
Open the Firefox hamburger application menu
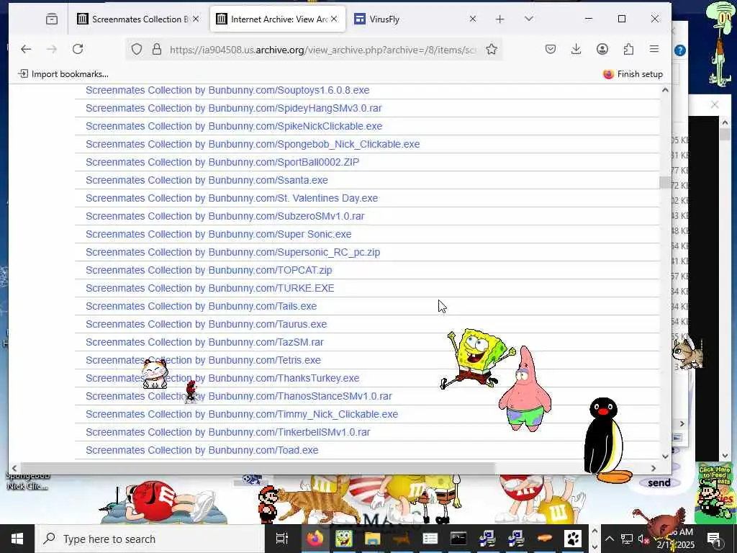coord(654,49)
